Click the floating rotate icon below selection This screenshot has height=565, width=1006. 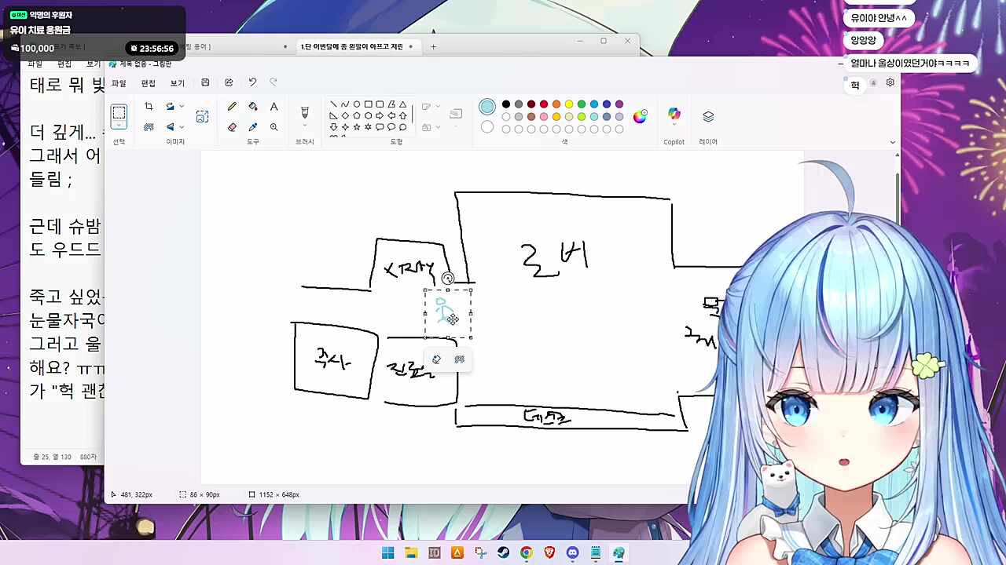tap(436, 359)
